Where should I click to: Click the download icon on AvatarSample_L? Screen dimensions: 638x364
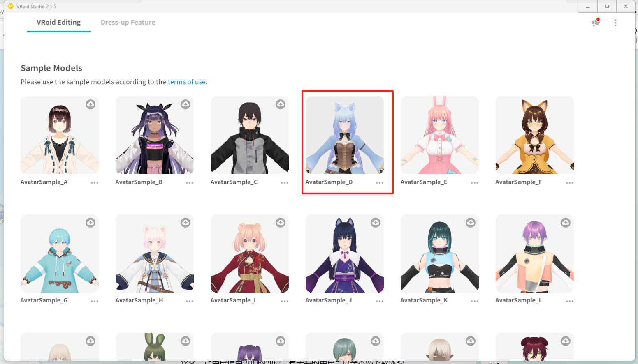566,223
